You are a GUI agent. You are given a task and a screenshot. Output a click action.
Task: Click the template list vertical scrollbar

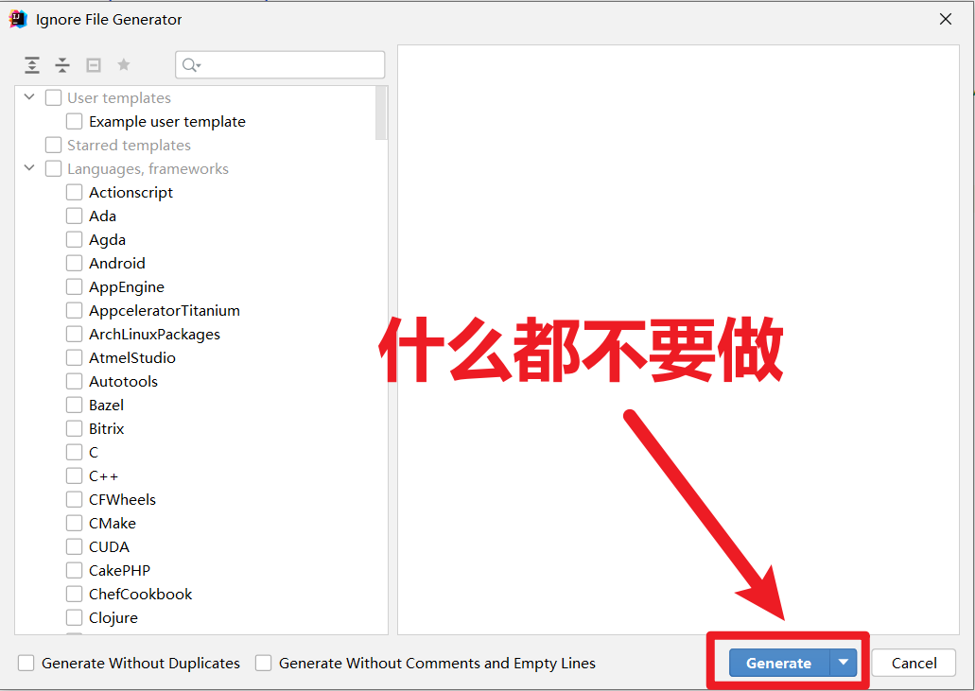[x=381, y=113]
